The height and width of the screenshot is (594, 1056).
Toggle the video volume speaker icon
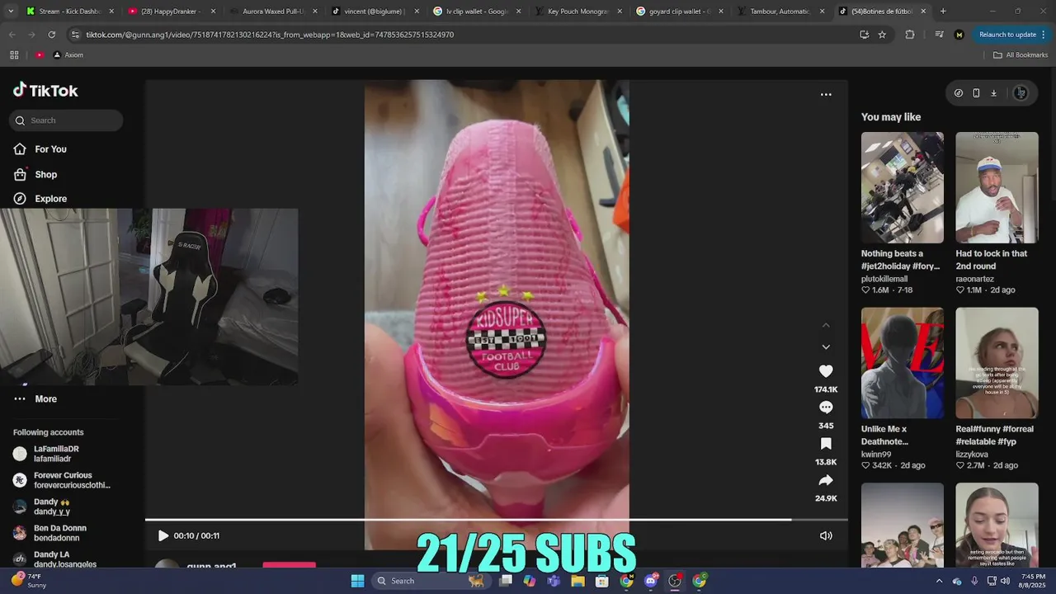point(826,535)
